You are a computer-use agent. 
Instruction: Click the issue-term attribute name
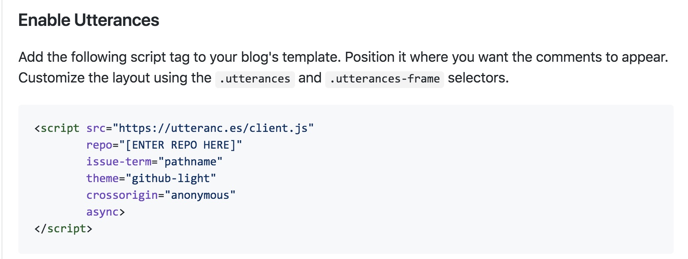119,162
